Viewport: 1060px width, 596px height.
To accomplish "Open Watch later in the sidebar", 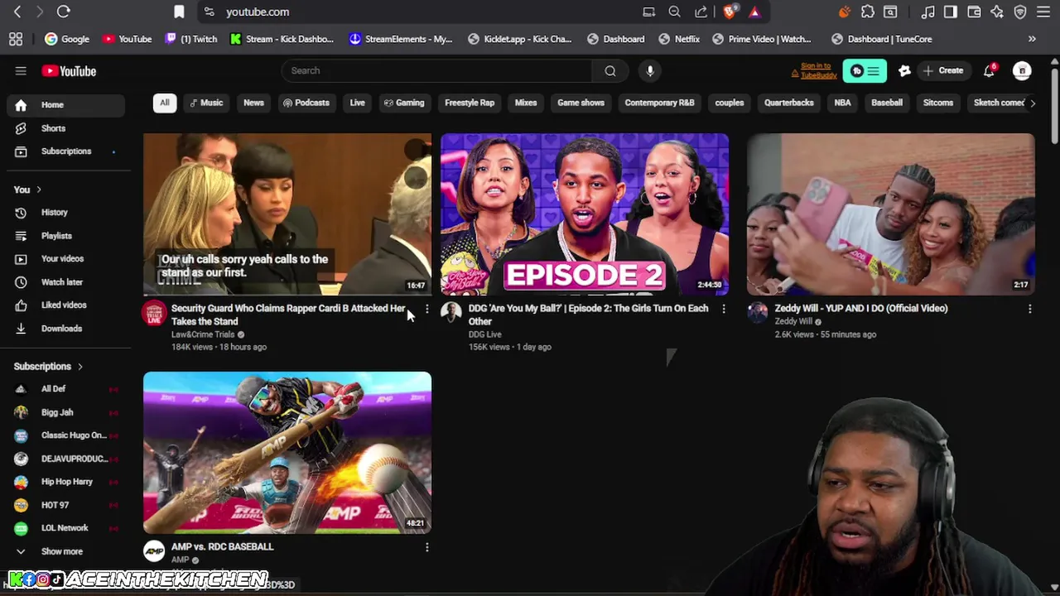I will pyautogui.click(x=65, y=282).
